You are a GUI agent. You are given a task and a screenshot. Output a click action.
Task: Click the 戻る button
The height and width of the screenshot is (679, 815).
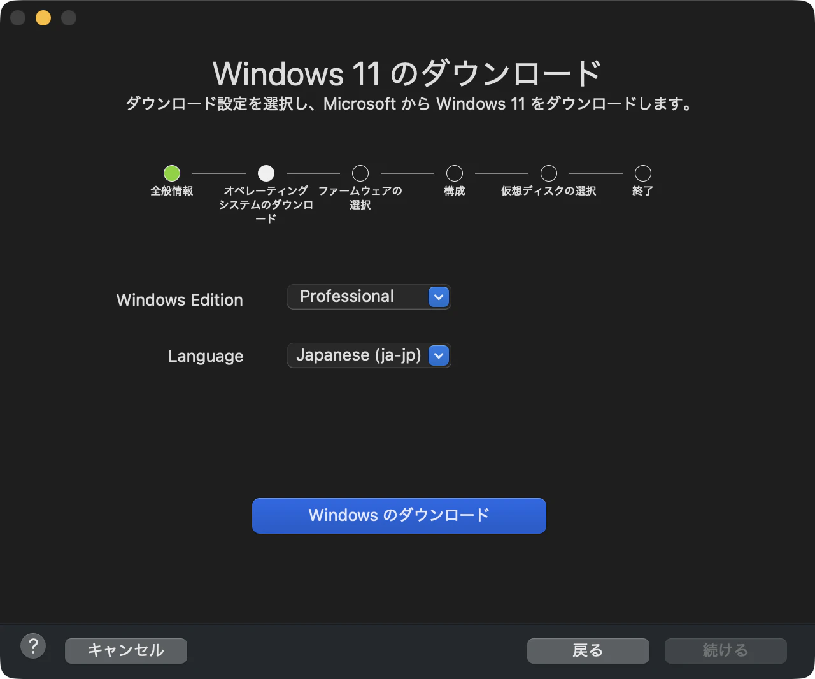[x=588, y=651]
